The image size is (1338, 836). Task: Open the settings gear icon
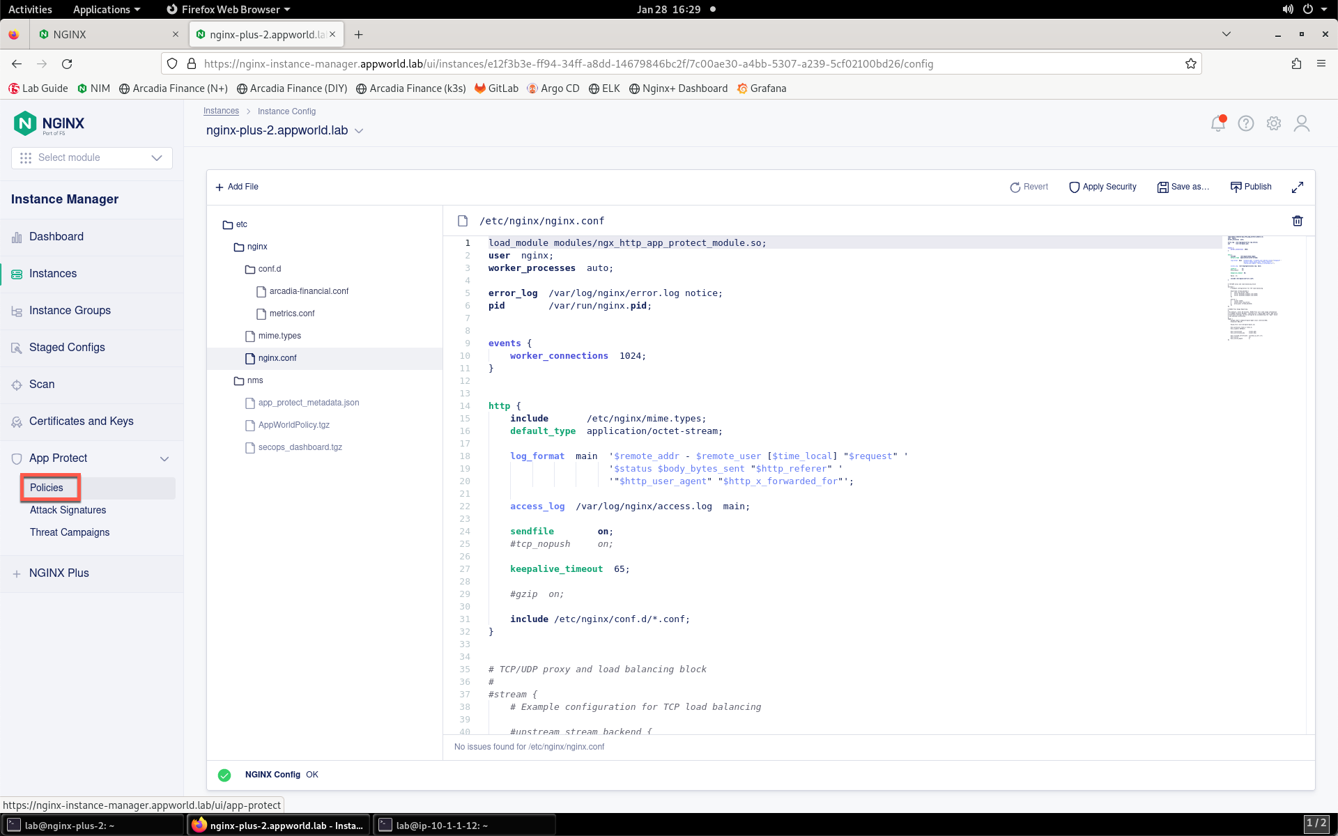click(1274, 123)
